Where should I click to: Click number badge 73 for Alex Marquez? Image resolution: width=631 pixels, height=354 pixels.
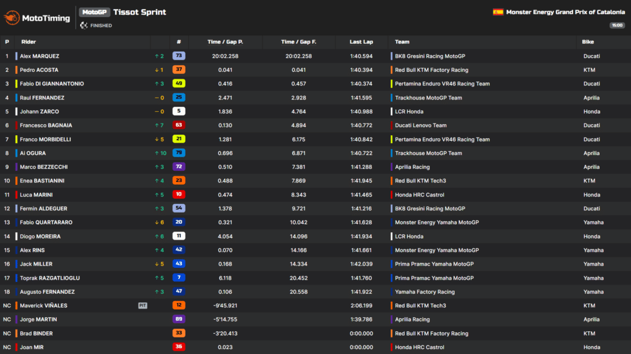point(179,56)
